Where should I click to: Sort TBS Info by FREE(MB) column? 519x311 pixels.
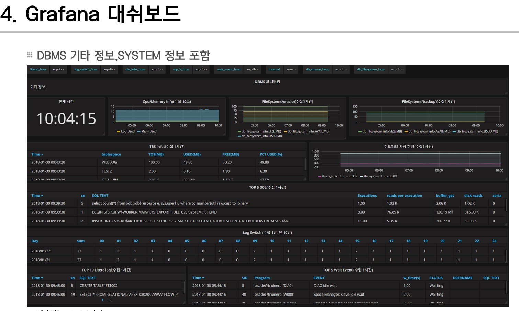tap(230, 154)
